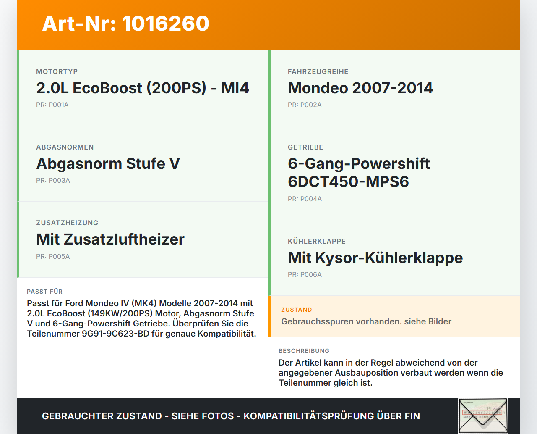Click the Gebrauchsspuren vorhanden condition text
Image resolution: width=537 pixels, height=434 pixels.
pos(366,322)
